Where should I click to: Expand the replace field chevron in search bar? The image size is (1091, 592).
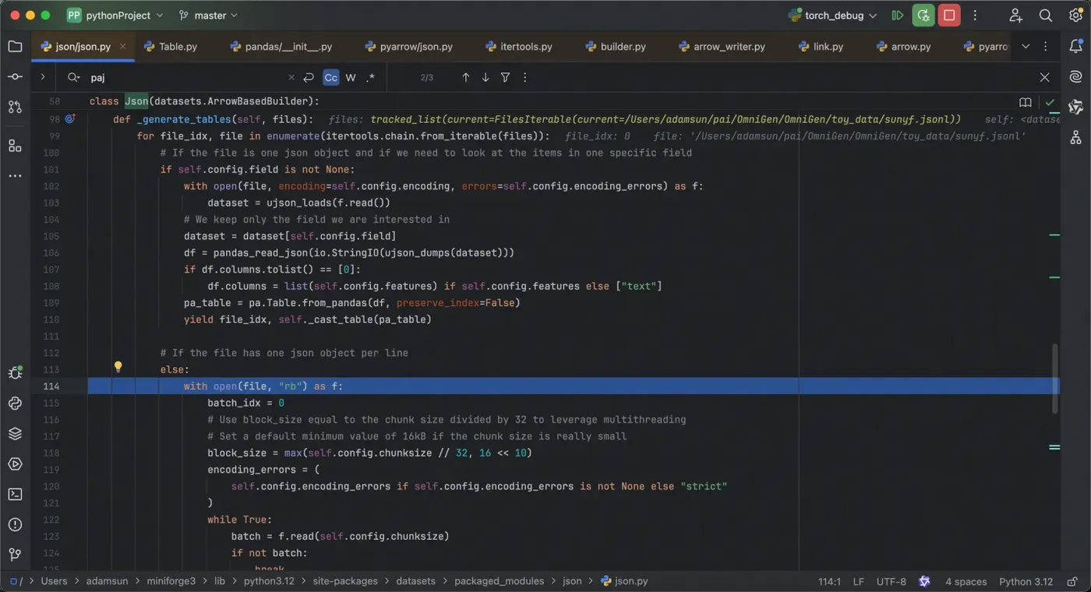[43, 77]
